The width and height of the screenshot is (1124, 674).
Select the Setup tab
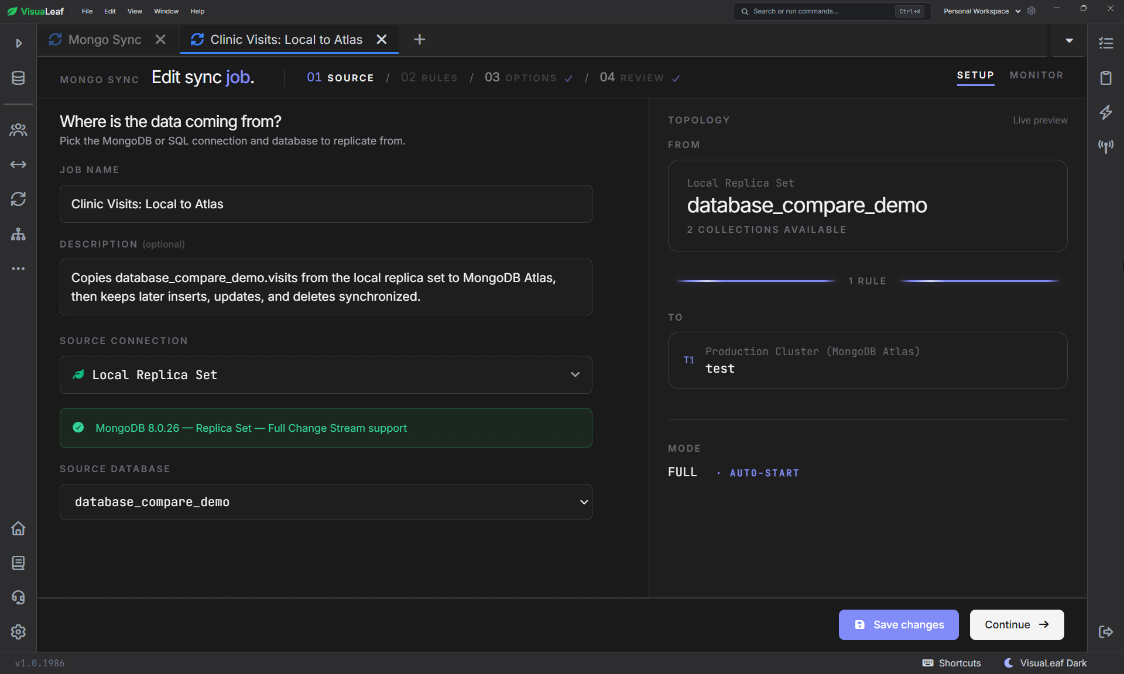coord(975,75)
